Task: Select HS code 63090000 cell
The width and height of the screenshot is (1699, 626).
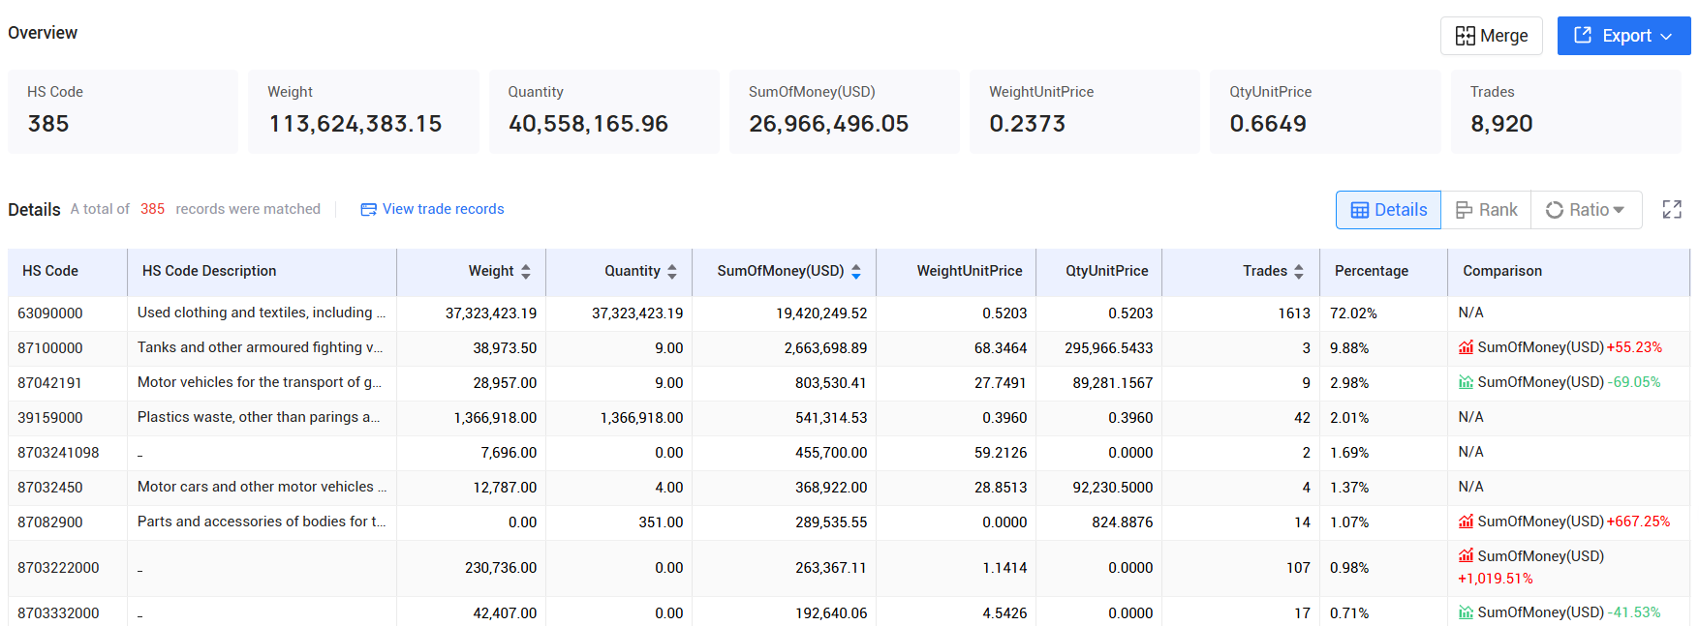Action: tap(68, 313)
